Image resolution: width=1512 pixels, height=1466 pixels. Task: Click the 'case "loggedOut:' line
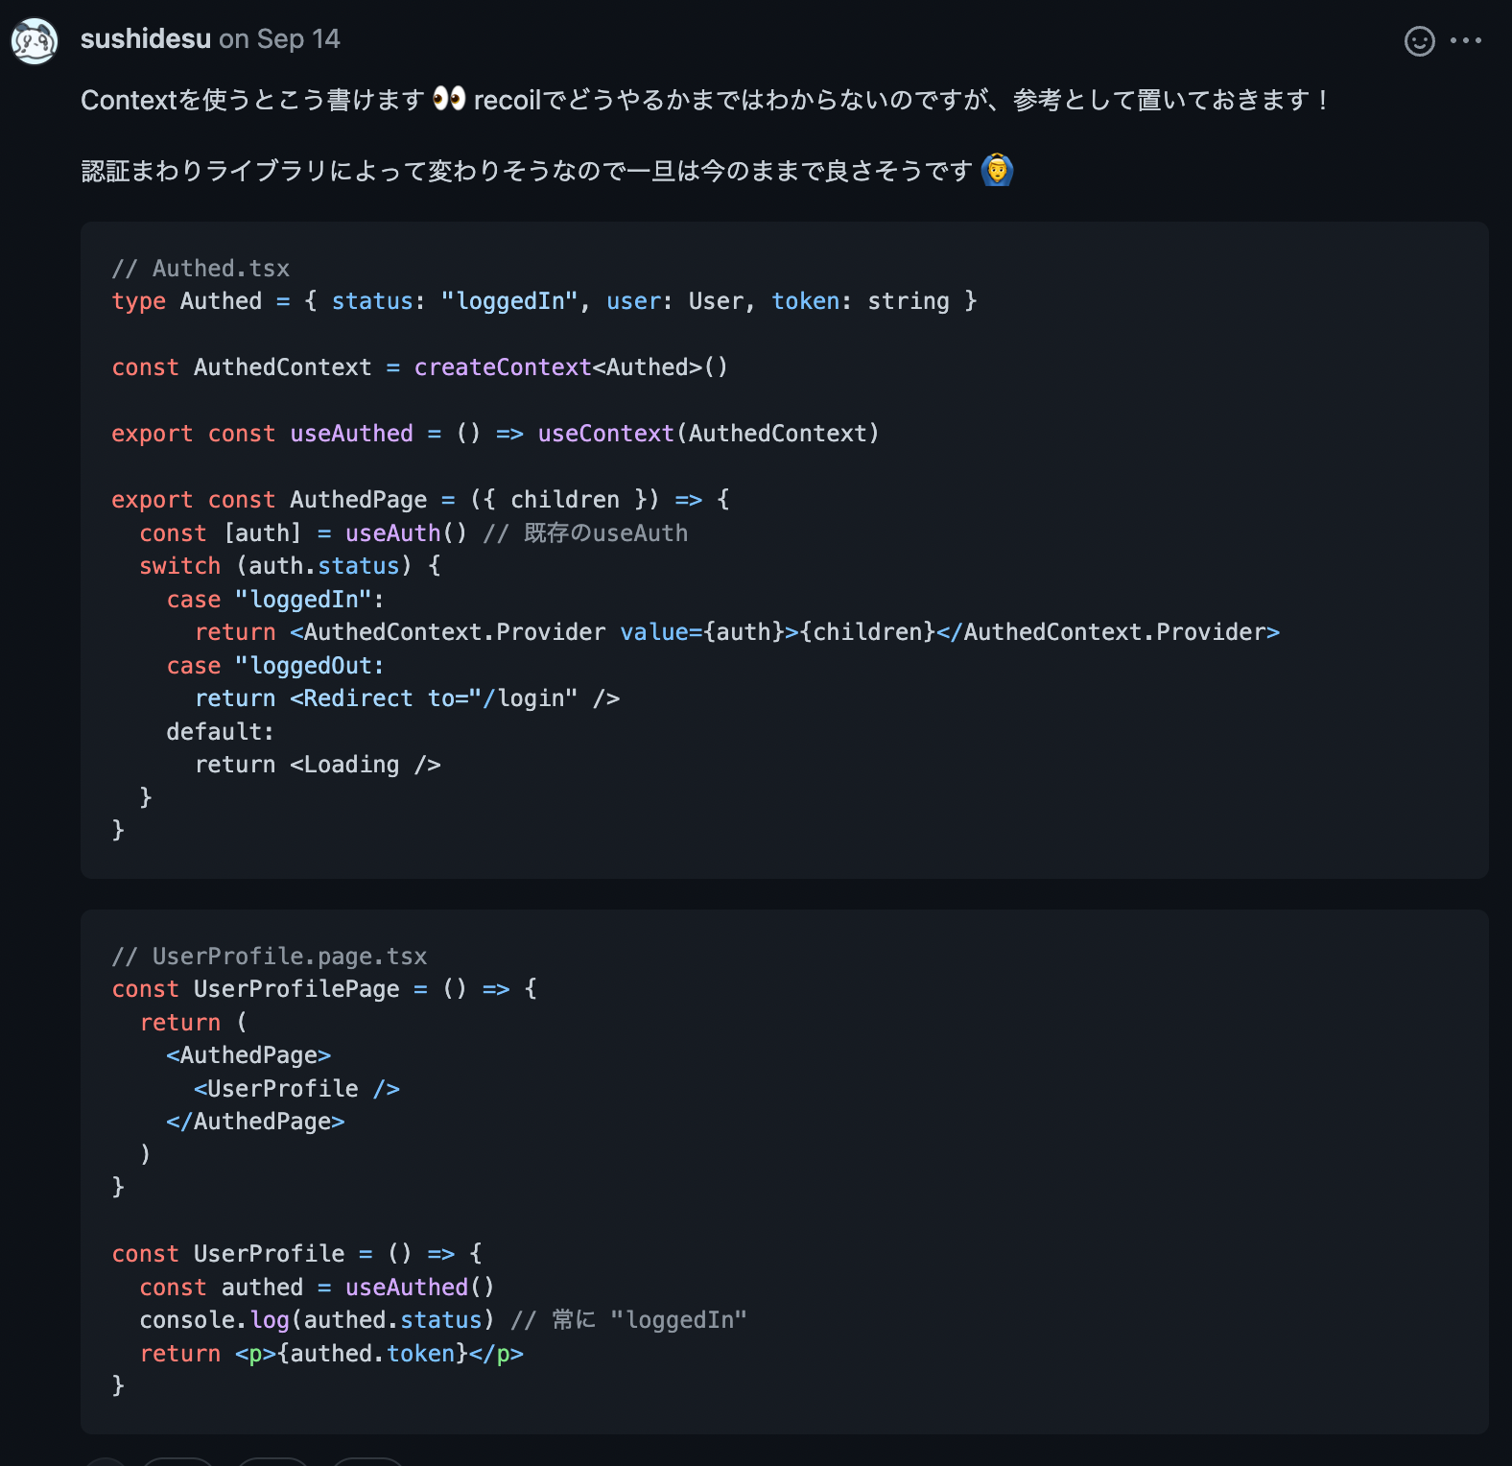(275, 666)
